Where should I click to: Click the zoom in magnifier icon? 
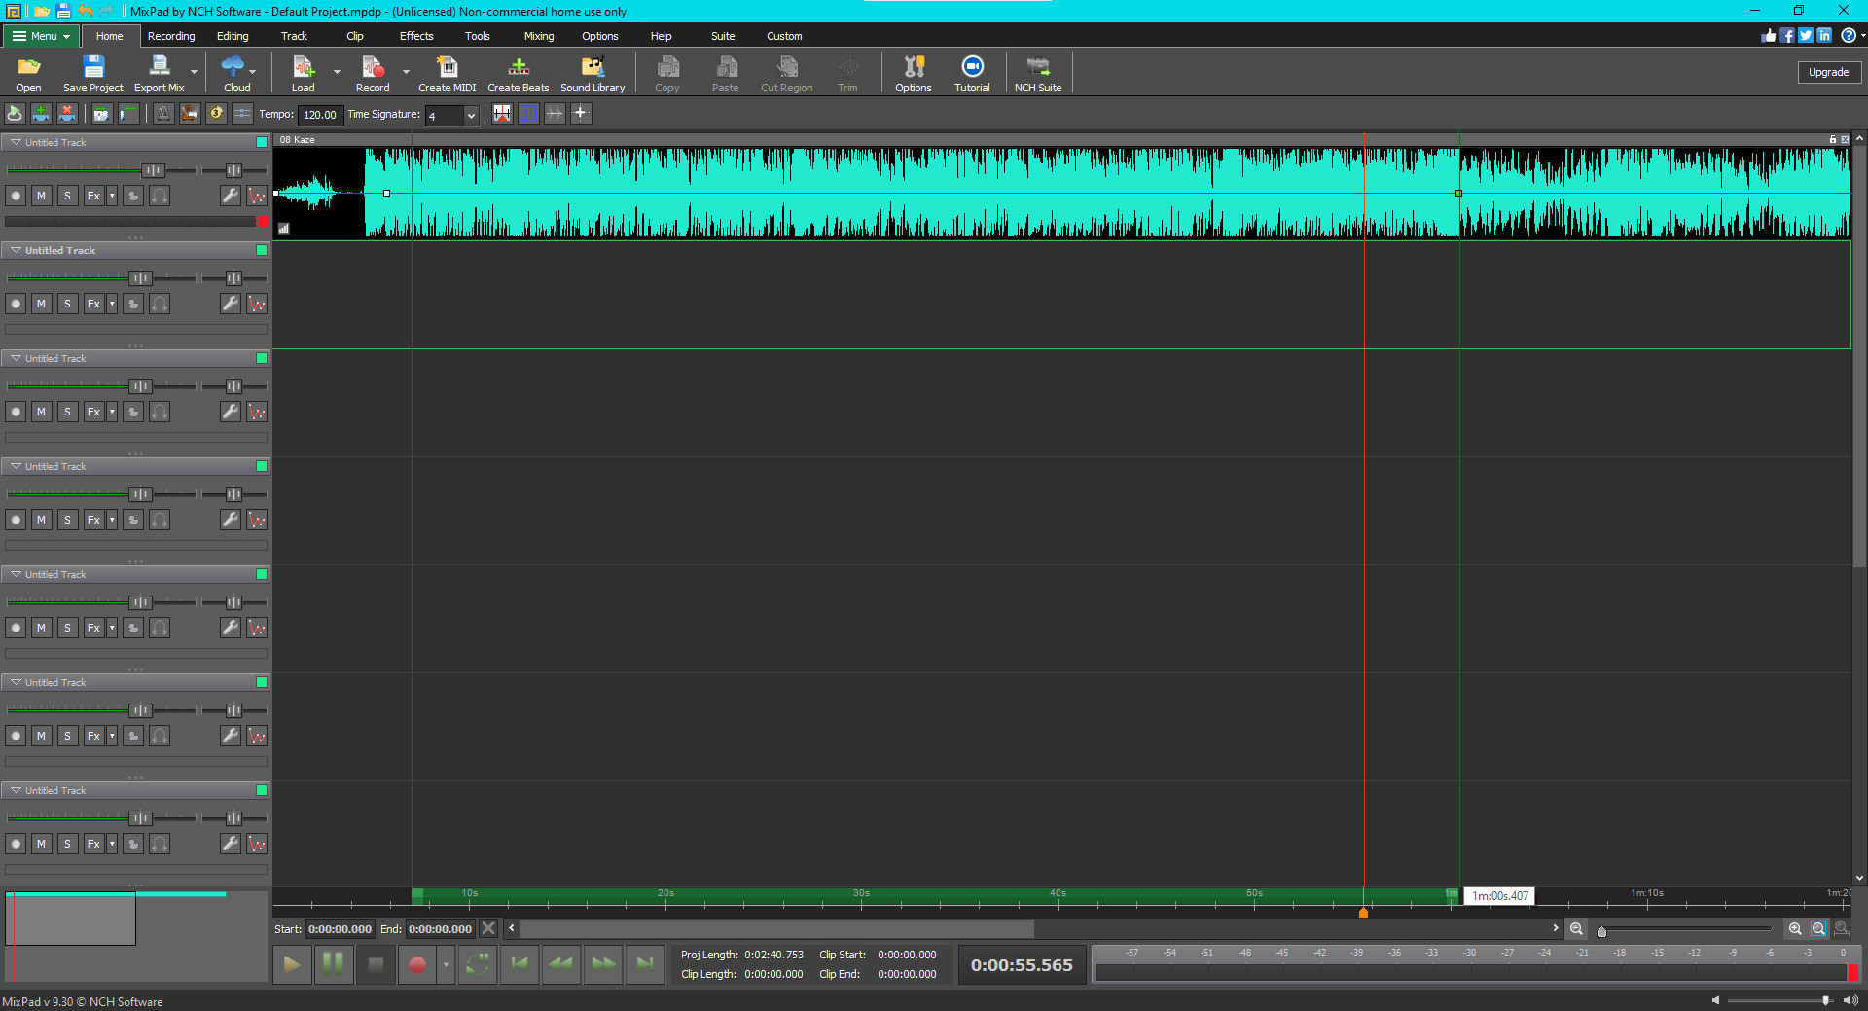tap(1795, 929)
